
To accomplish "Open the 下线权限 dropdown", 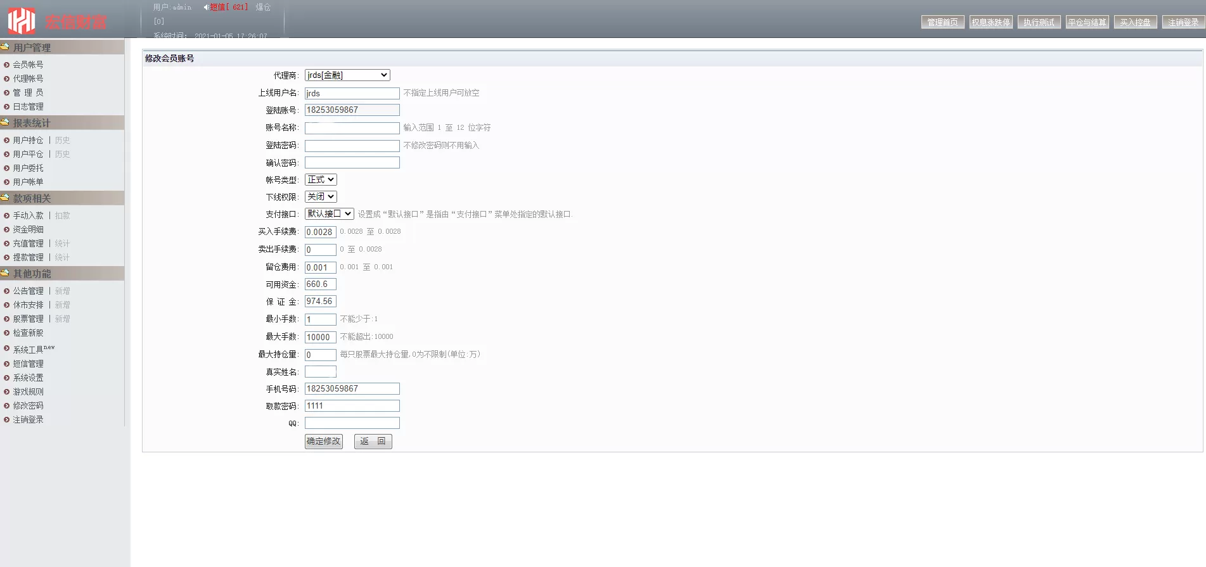I will (321, 197).
